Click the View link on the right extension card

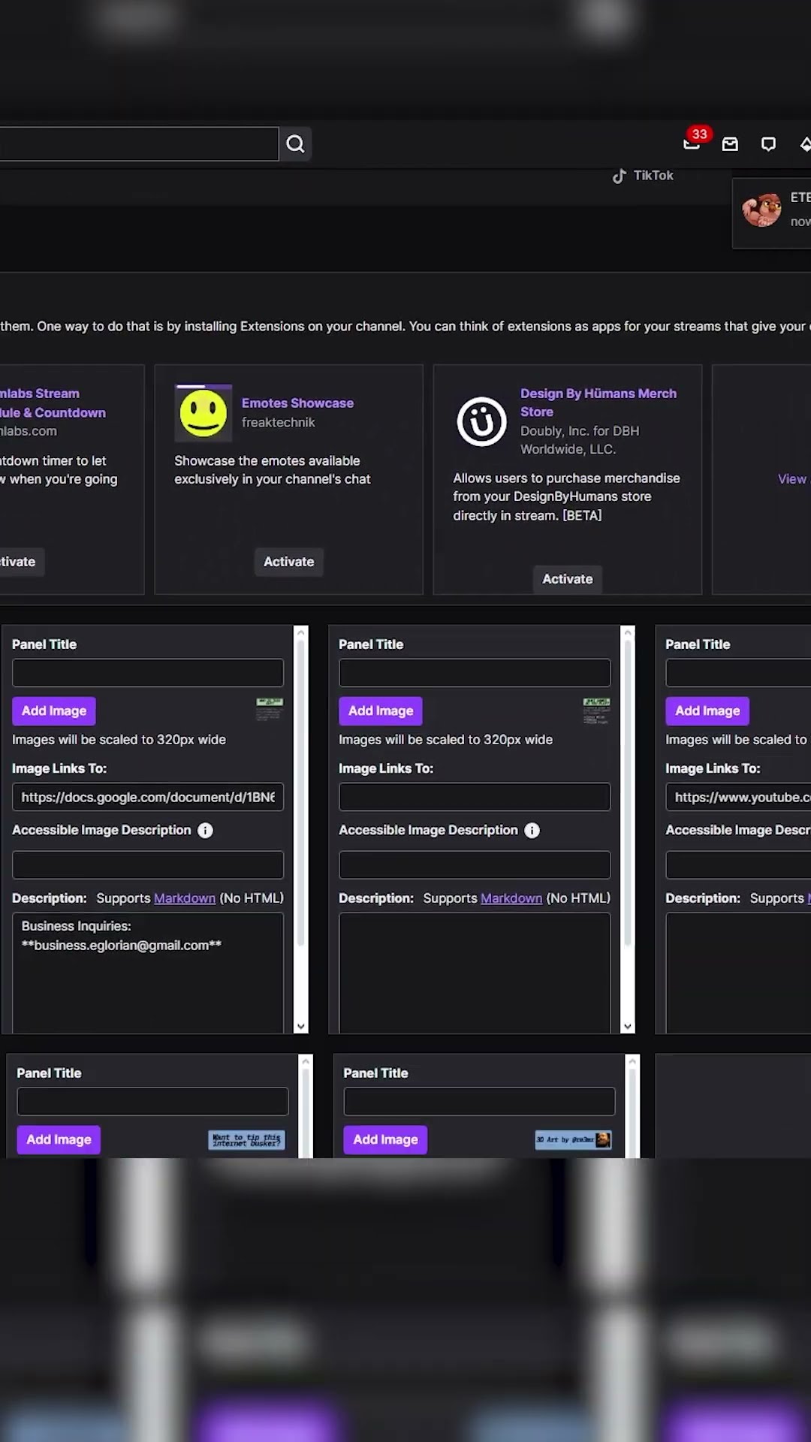coord(792,479)
